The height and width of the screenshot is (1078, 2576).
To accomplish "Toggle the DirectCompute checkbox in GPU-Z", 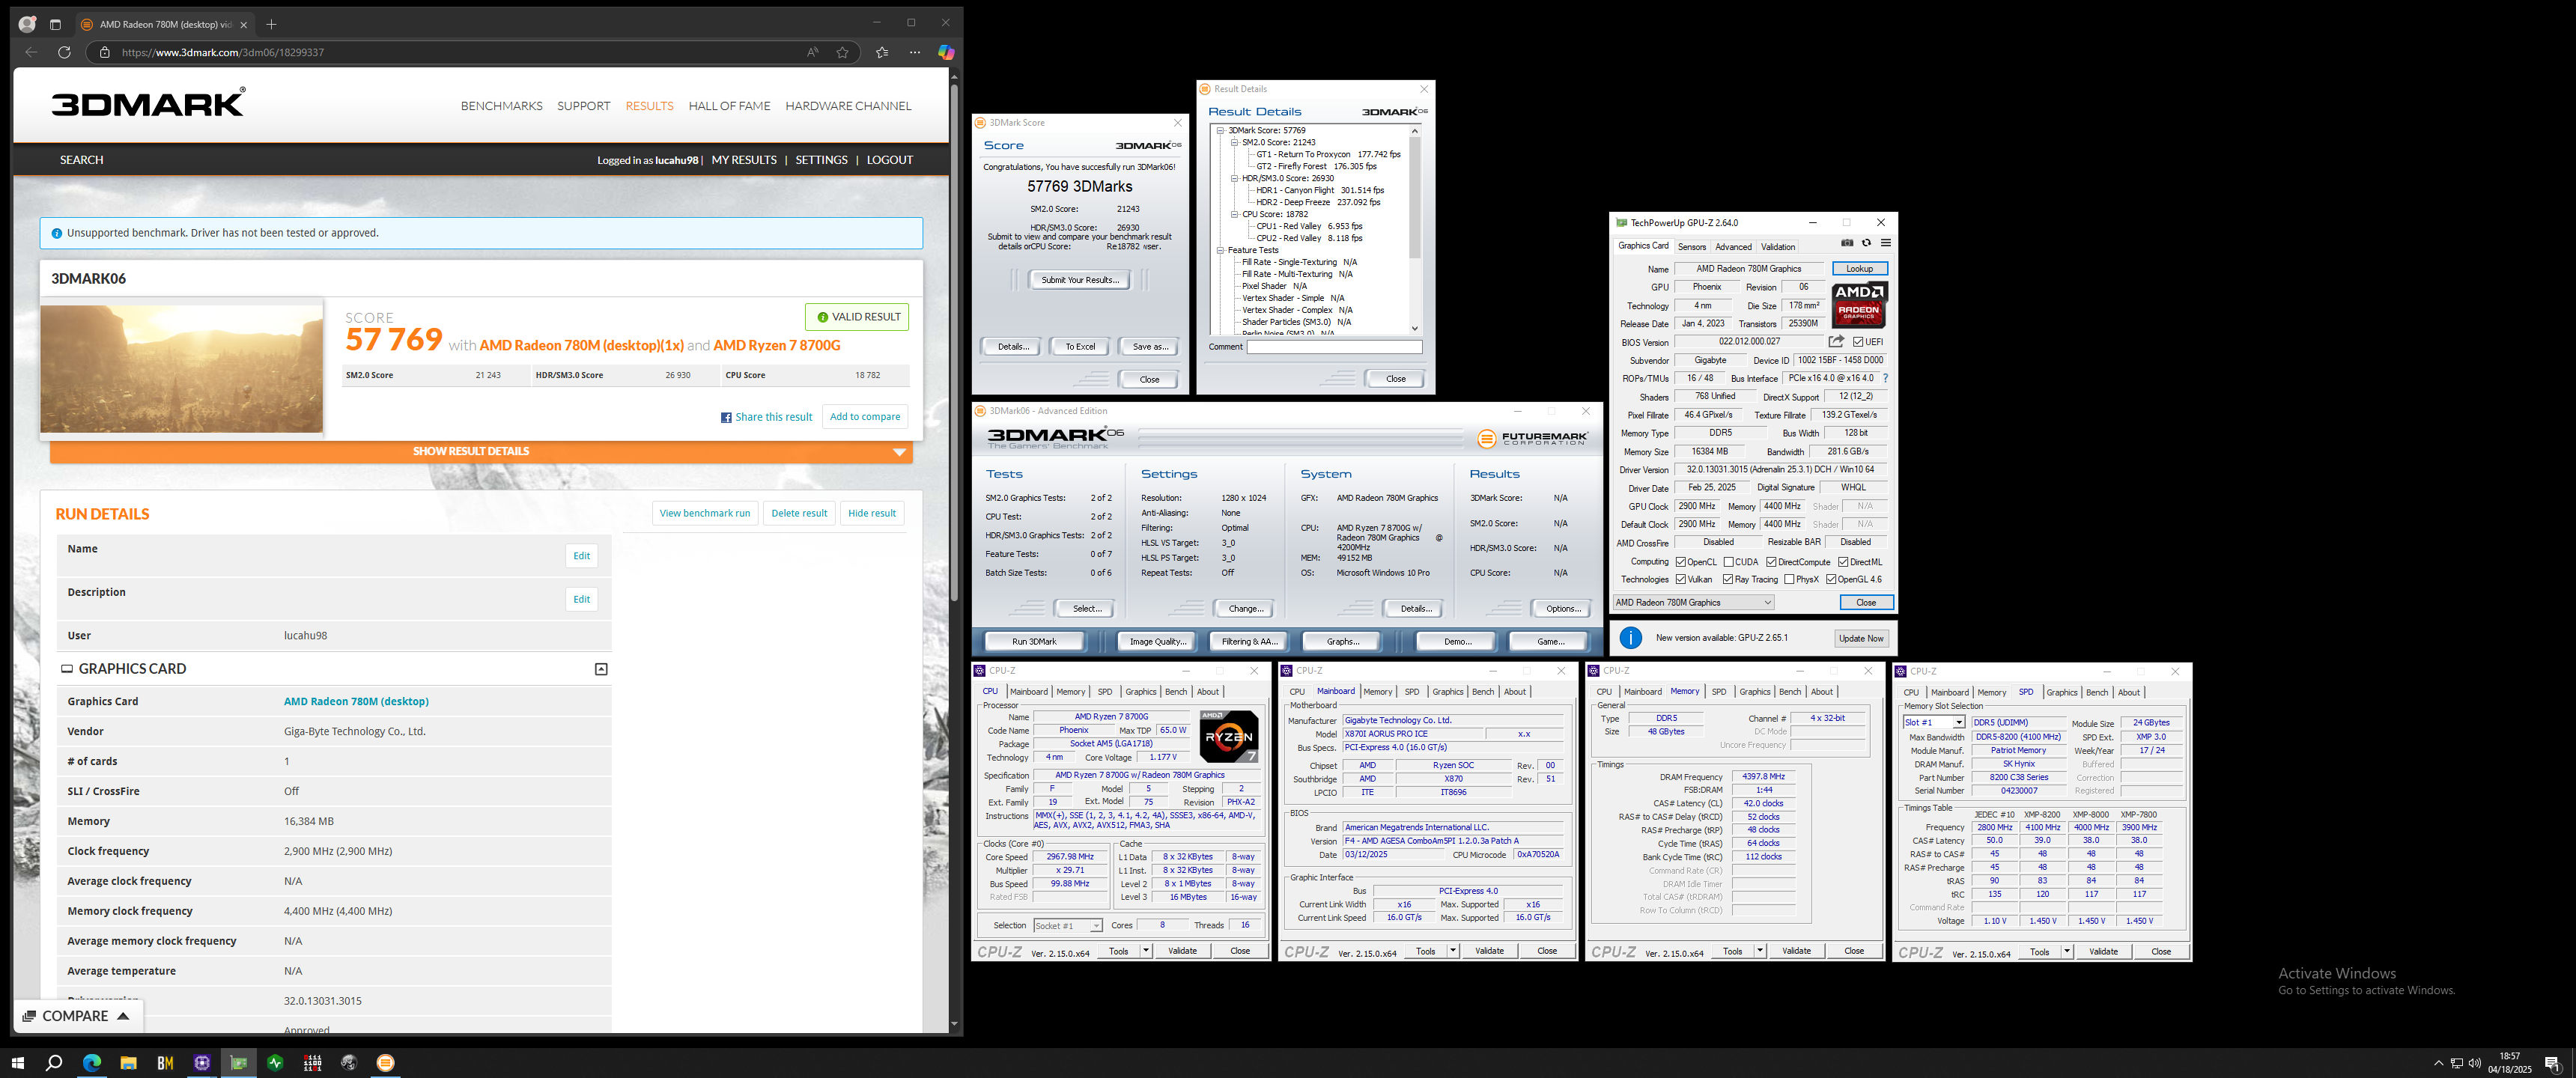I will [x=1772, y=562].
